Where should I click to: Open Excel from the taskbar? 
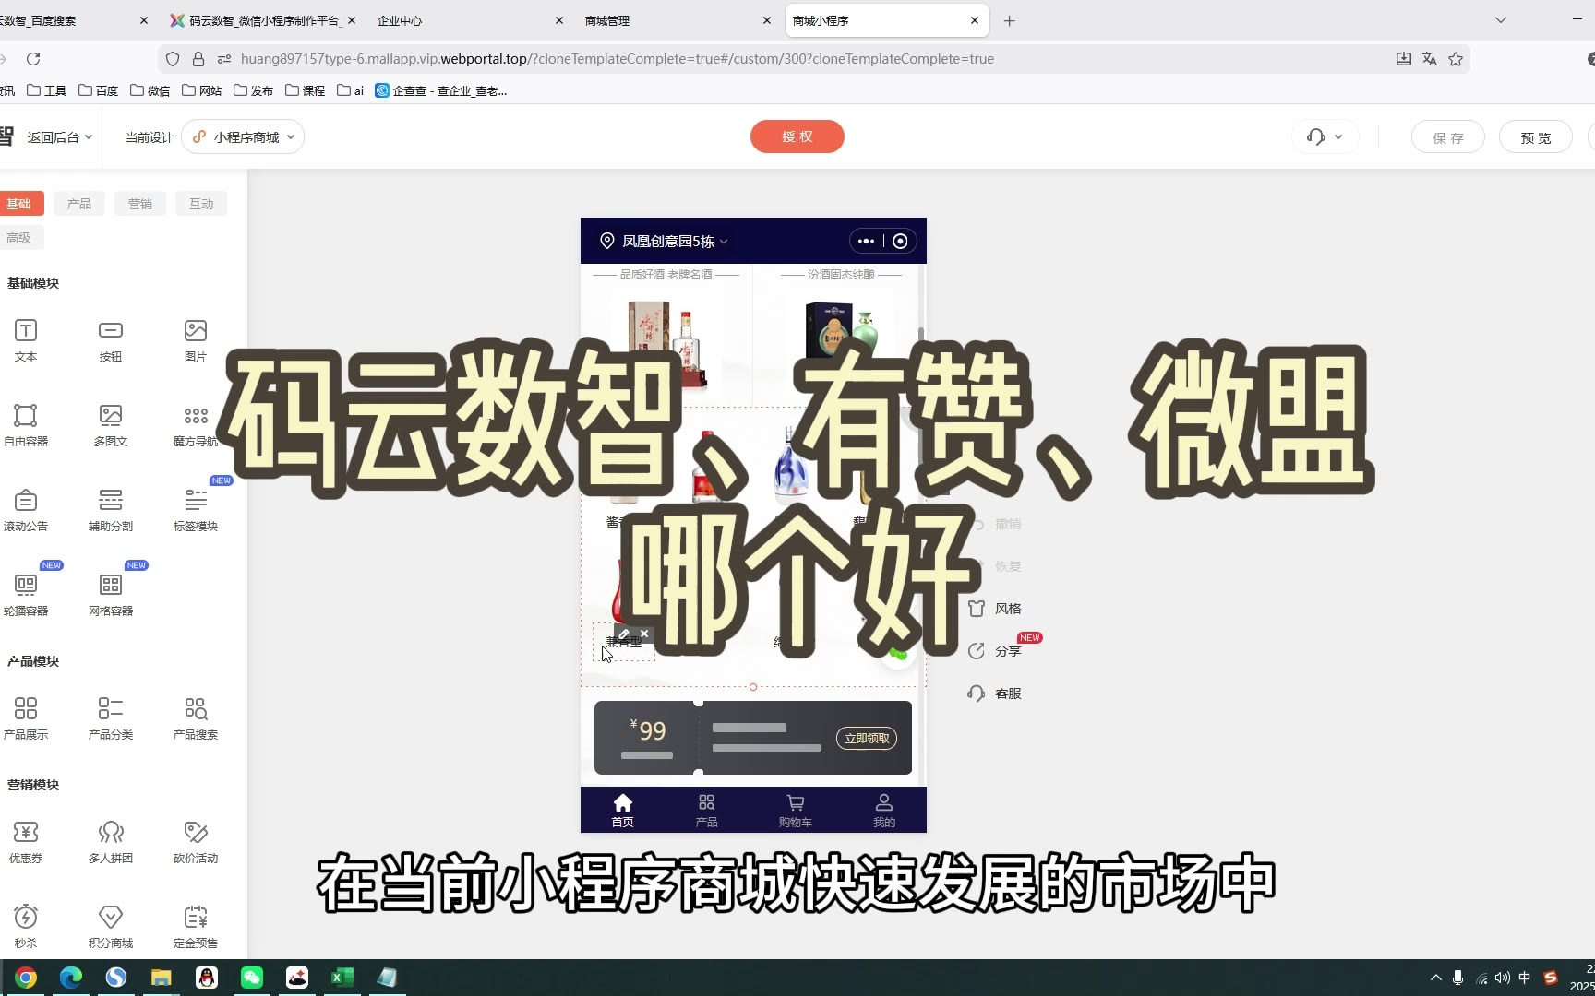pyautogui.click(x=342, y=978)
